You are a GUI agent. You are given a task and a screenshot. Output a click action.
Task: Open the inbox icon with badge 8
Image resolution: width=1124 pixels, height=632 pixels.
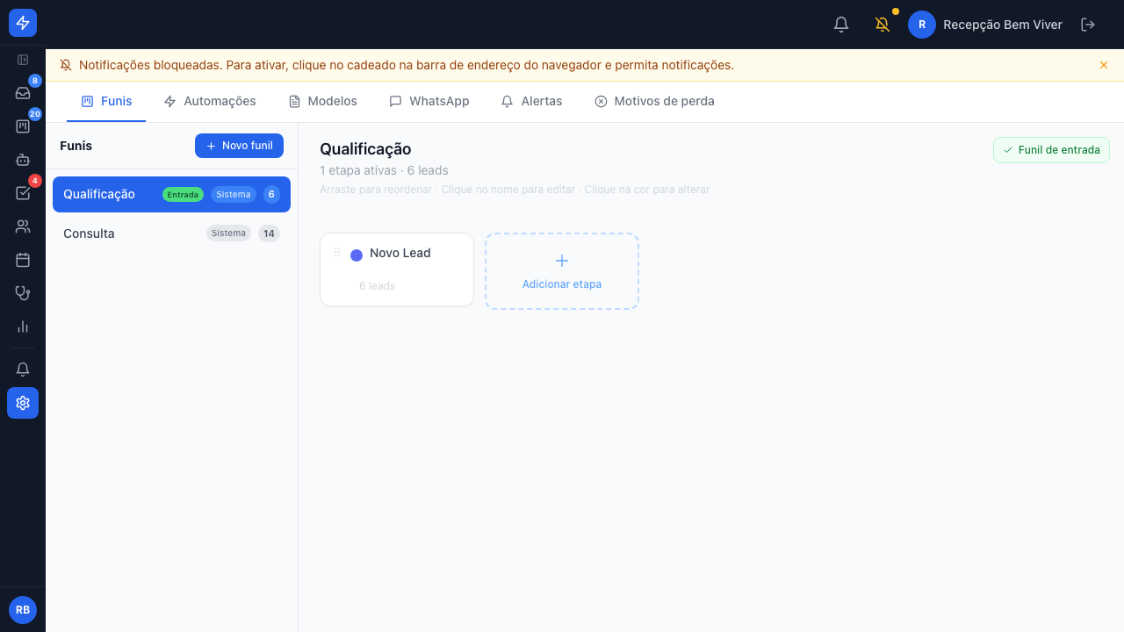(23, 93)
